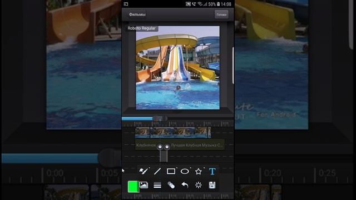Screen dimensions: 356x200
Task: Tap the phone call status icon
Action: (194, 4)
